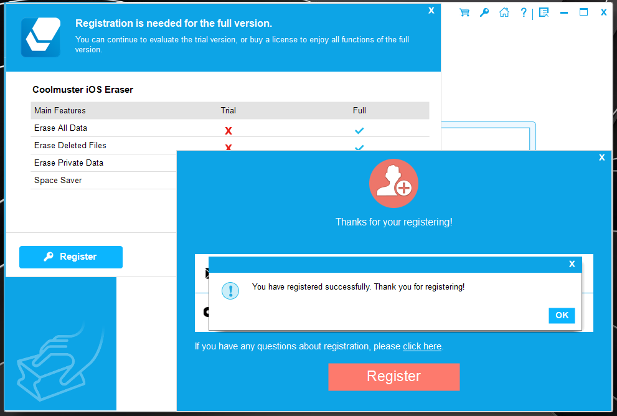Click the information exclamation icon in dialog
The image size is (617, 416).
(230, 291)
